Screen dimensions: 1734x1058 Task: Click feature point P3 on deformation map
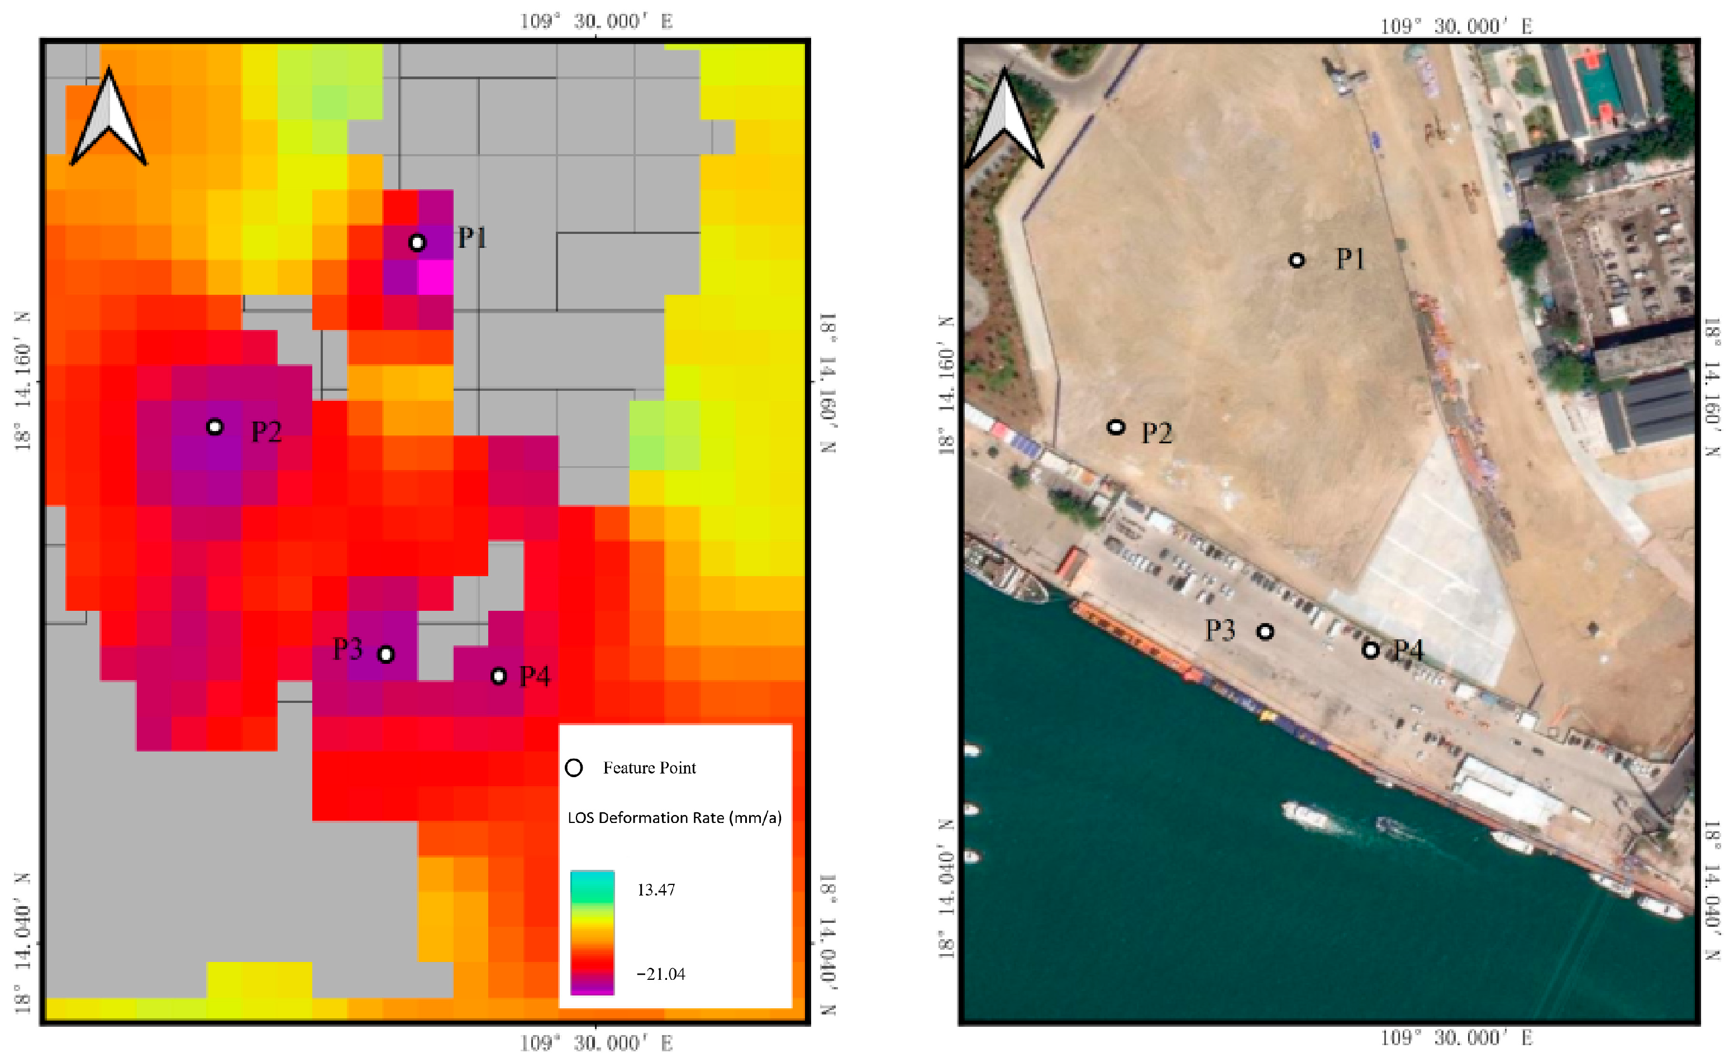coord(385,655)
